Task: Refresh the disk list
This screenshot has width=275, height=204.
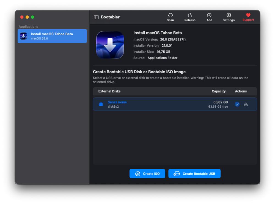Action: tap(190, 17)
